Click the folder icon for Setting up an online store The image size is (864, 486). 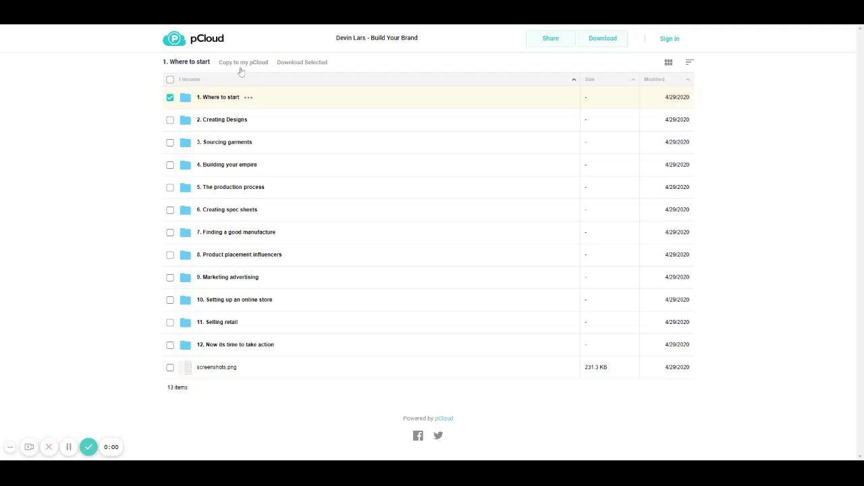pyautogui.click(x=185, y=300)
